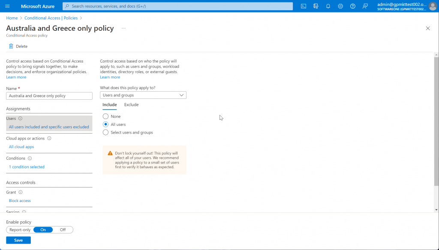
Task: Select the None radio button
Action: (x=106, y=116)
